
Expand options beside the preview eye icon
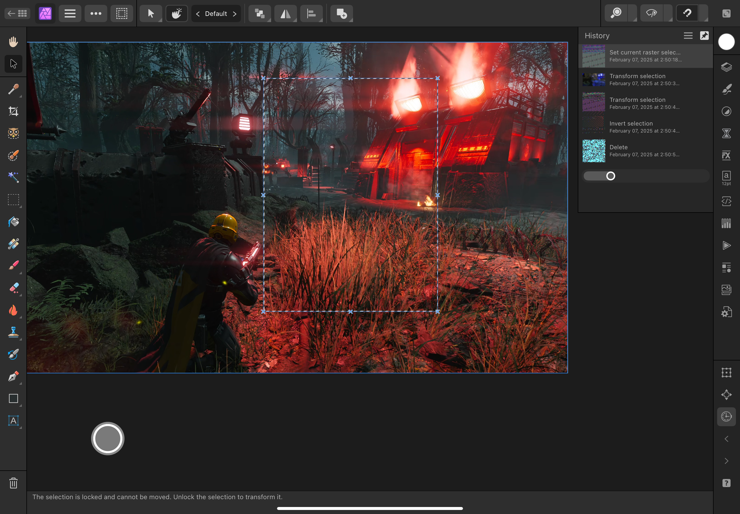click(668, 13)
